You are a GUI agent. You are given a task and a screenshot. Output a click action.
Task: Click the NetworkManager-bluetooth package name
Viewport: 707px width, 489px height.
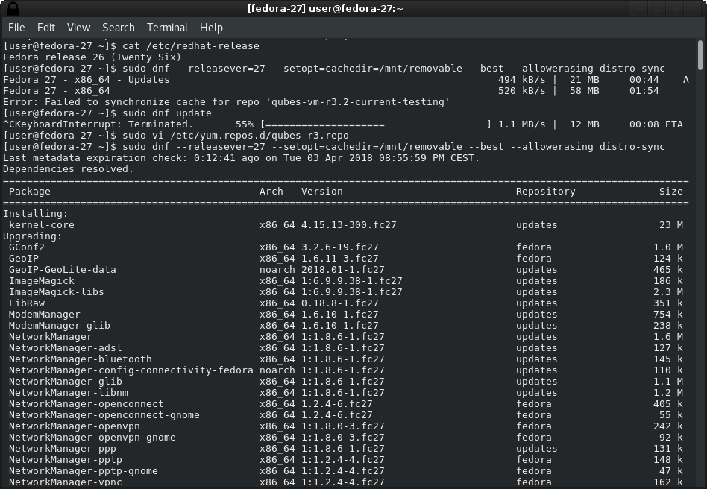coord(81,359)
